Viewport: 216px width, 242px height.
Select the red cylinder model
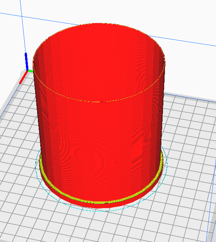coord(99,116)
